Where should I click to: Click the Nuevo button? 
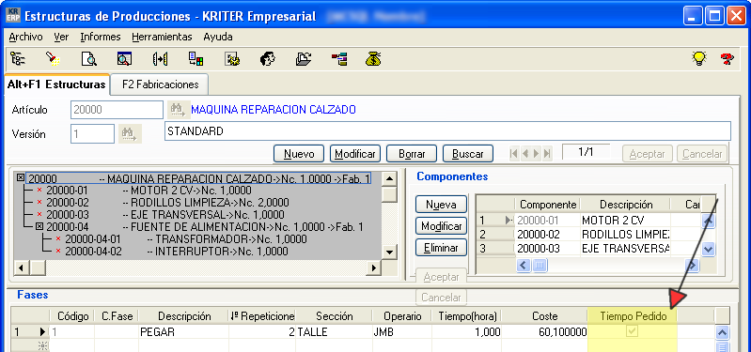(299, 154)
